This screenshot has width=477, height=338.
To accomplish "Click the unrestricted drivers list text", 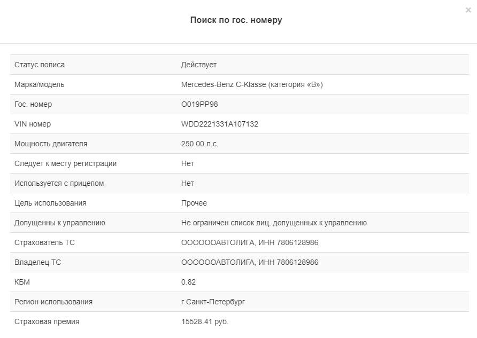I will tap(274, 223).
